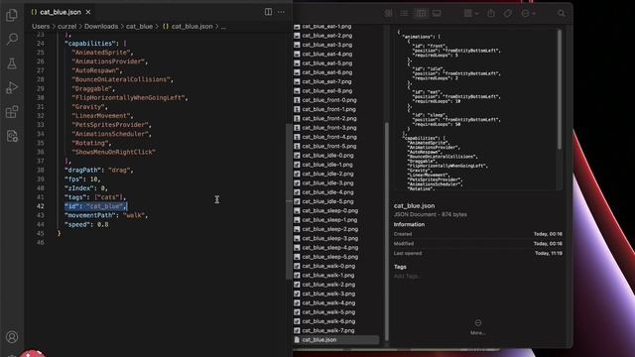This screenshot has height=357, width=635.
Task: Select cat_blue_sleep-5.png in Finder
Action: tap(330, 257)
